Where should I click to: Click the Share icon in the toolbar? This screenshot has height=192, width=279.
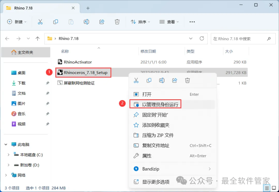coord(102,22)
